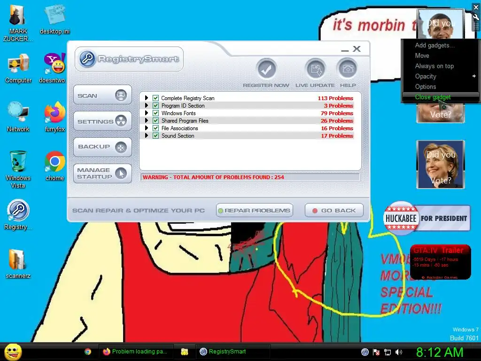Select Move in the gadget menu
The image size is (481, 361).
[x=440, y=55]
